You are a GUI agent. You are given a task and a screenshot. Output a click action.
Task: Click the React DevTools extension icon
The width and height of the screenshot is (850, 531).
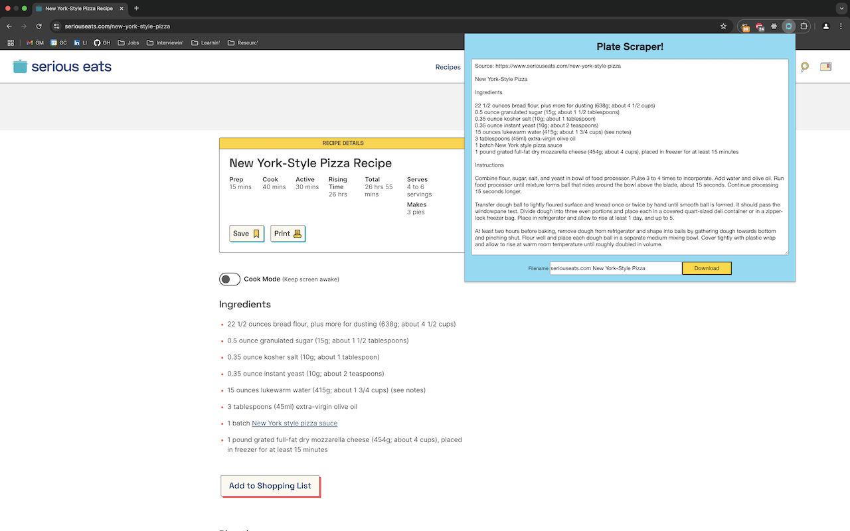(774, 27)
